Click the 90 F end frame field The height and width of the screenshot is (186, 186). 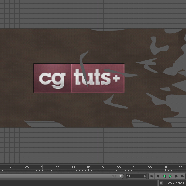click(136, 176)
